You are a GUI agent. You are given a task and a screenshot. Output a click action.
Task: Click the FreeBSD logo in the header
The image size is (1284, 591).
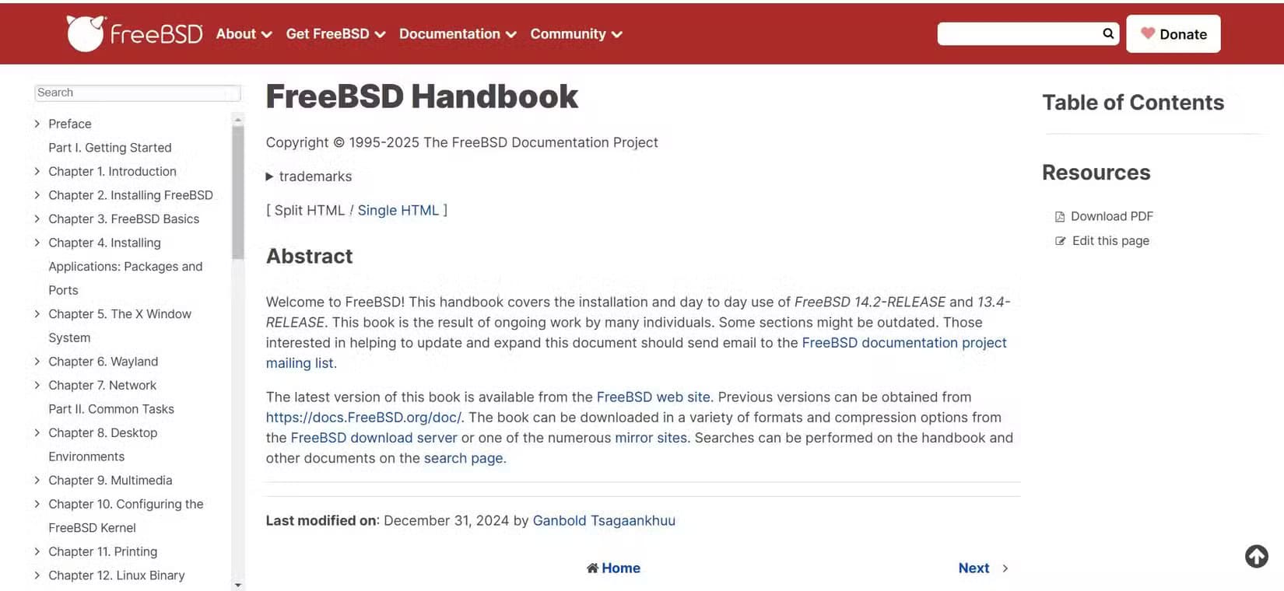(x=134, y=33)
